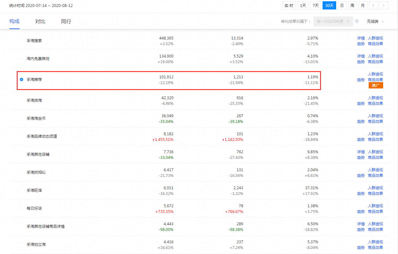
Task: Open 商品效果 for 手淘推荐
Action: pos(375,80)
